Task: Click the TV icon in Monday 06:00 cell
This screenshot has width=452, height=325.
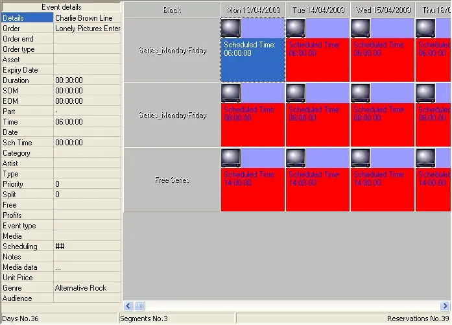Action: pyautogui.click(x=231, y=28)
